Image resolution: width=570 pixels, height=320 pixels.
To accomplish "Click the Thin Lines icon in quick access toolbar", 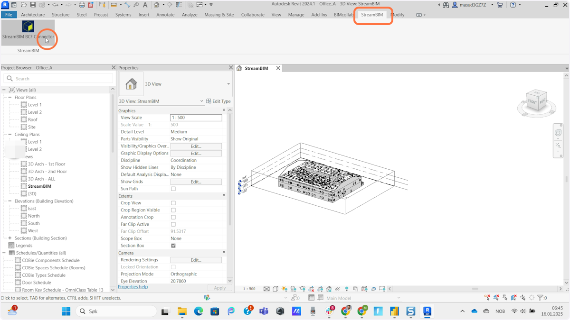I will pos(180,5).
